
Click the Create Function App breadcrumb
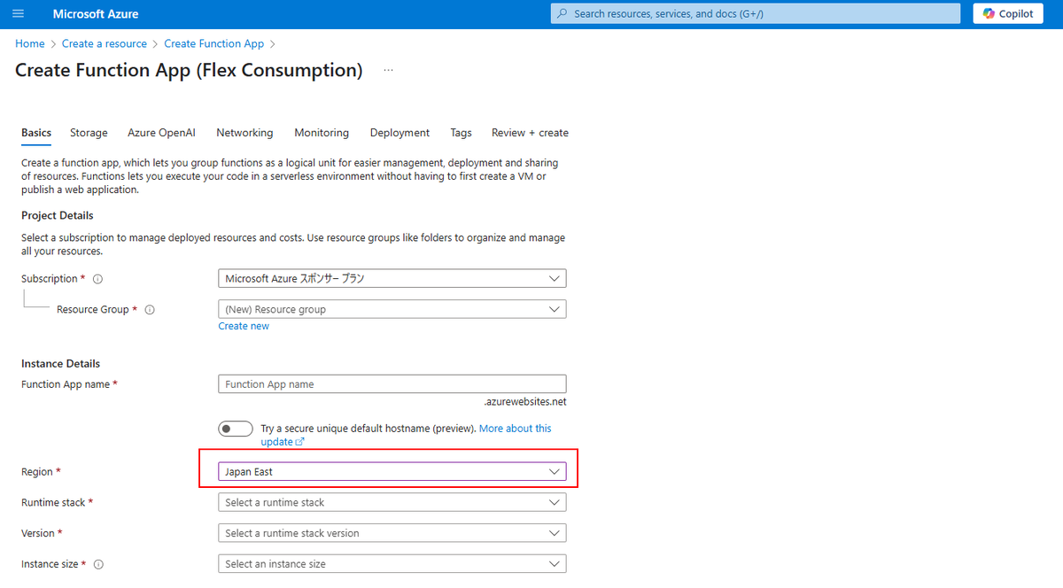click(214, 43)
